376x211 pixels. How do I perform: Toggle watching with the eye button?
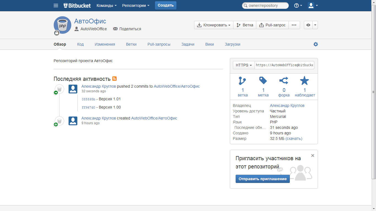click(x=308, y=25)
